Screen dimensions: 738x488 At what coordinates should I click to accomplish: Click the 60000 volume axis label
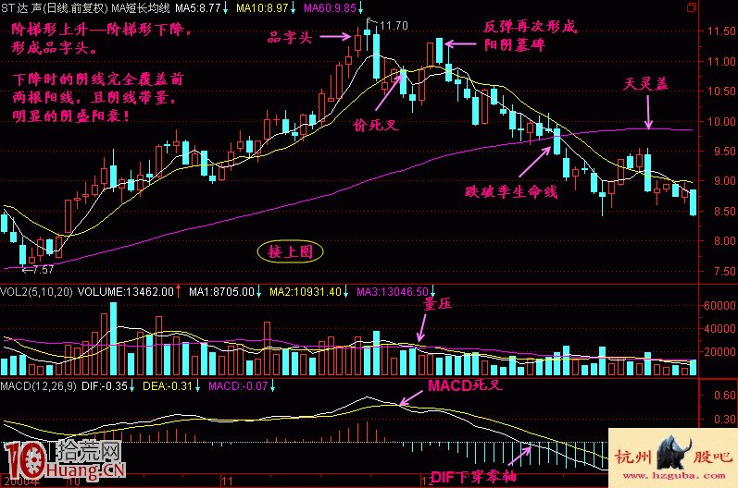(x=719, y=305)
